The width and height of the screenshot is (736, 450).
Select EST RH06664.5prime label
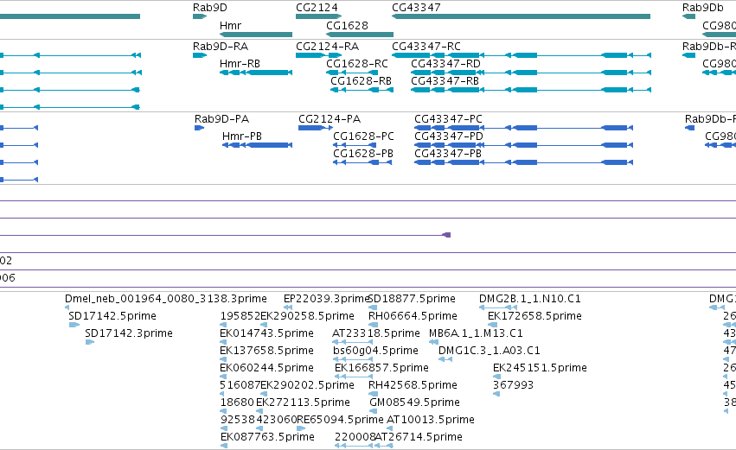click(x=413, y=316)
